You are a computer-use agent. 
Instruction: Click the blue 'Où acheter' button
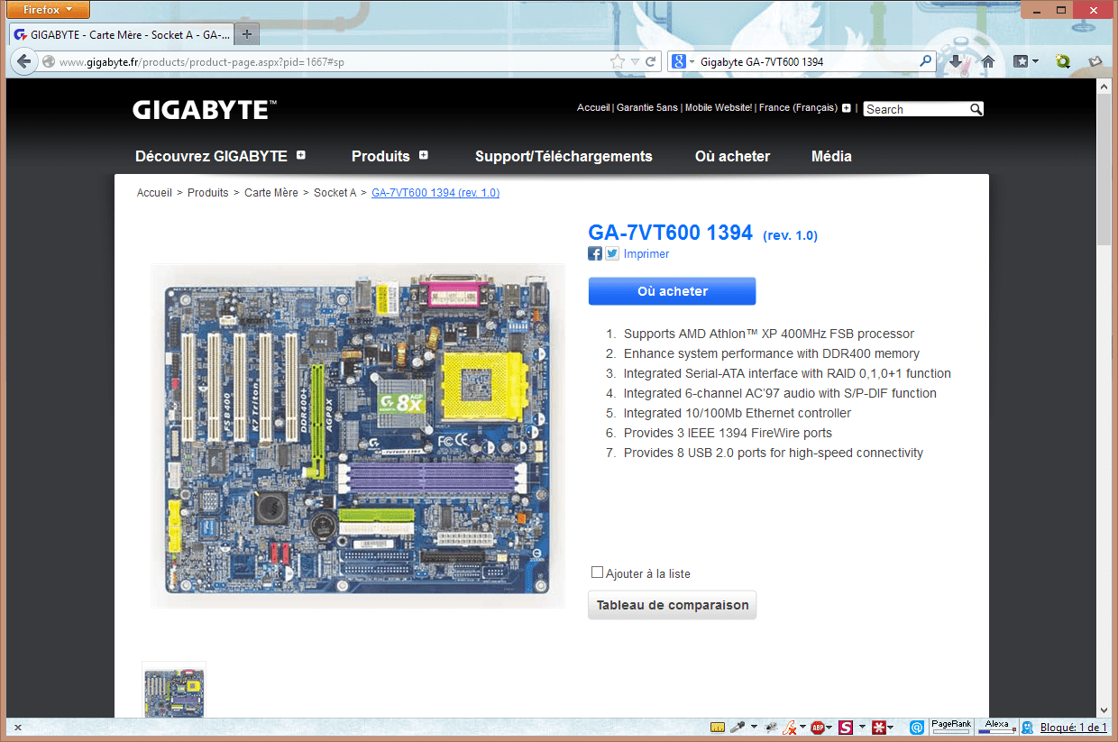point(672,291)
